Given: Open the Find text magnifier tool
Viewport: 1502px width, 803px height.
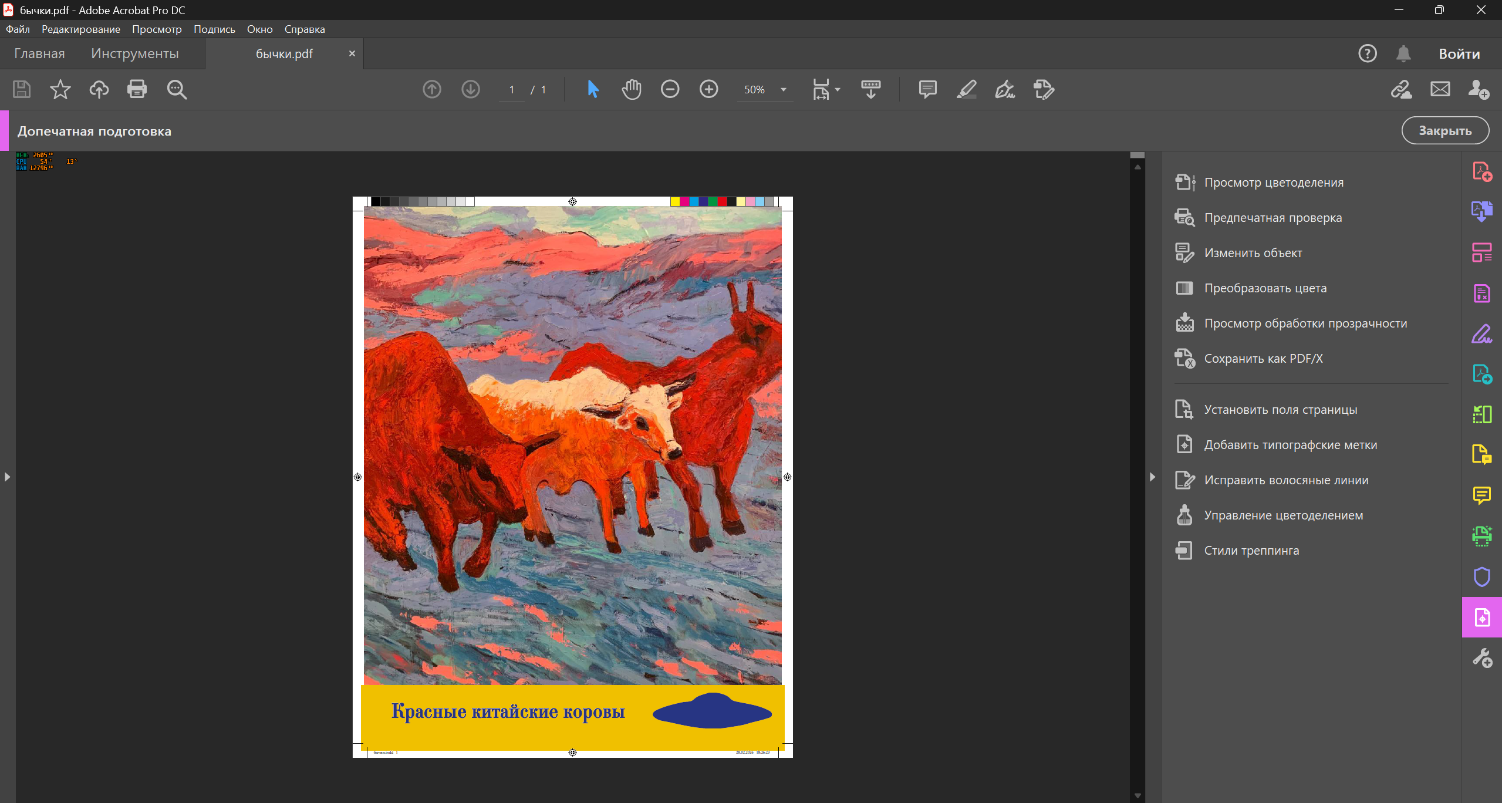Looking at the screenshot, I should click(177, 89).
